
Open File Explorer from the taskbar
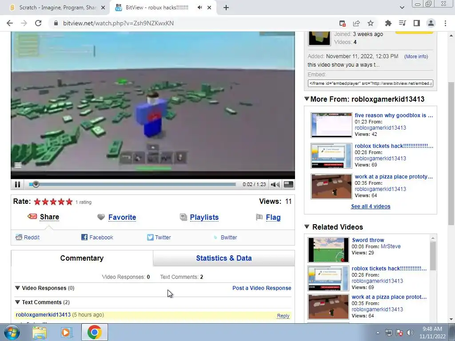coord(40,332)
